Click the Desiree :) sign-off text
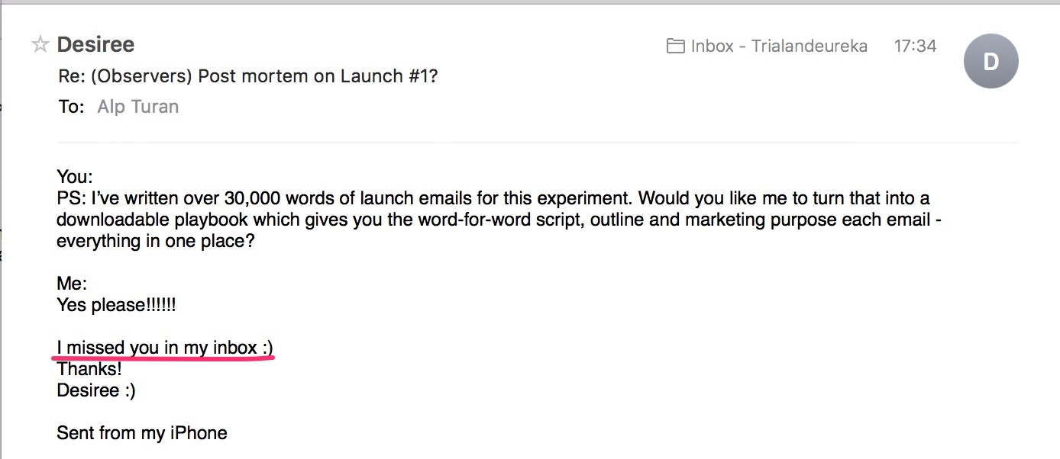 click(x=96, y=390)
